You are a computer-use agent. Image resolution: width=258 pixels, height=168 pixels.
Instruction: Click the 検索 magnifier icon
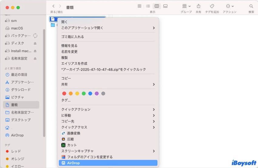251,6
